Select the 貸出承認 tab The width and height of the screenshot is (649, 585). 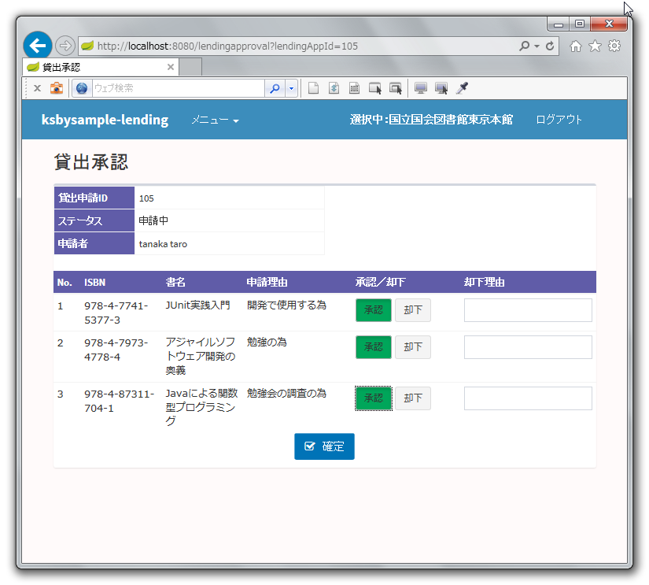101,67
